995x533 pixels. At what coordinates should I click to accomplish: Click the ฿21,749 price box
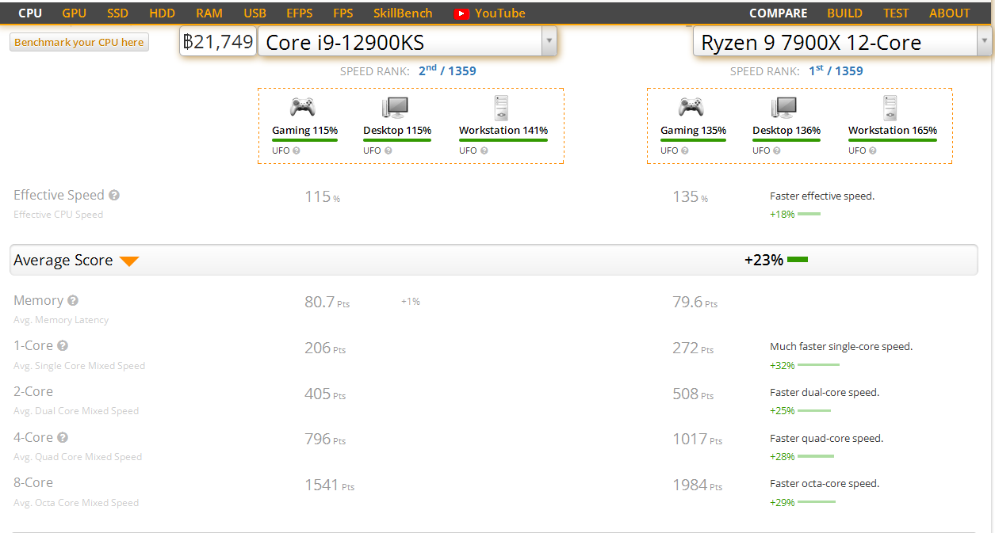218,41
